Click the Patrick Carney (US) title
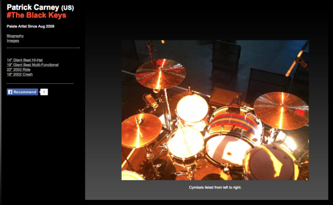This screenshot has height=205, width=333. click(40, 7)
